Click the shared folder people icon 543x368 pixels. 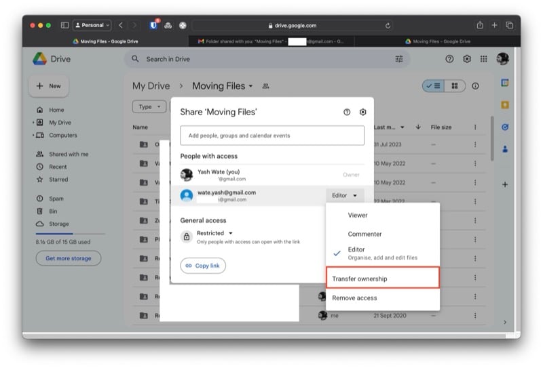pyautogui.click(x=265, y=86)
